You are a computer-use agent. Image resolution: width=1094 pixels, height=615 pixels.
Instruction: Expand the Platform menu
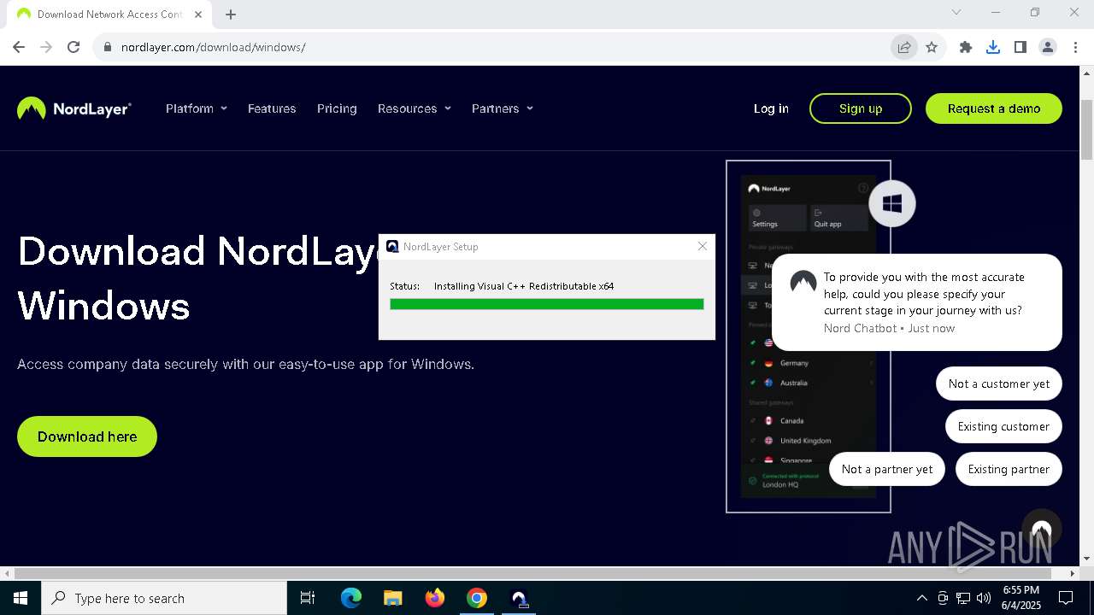[197, 108]
